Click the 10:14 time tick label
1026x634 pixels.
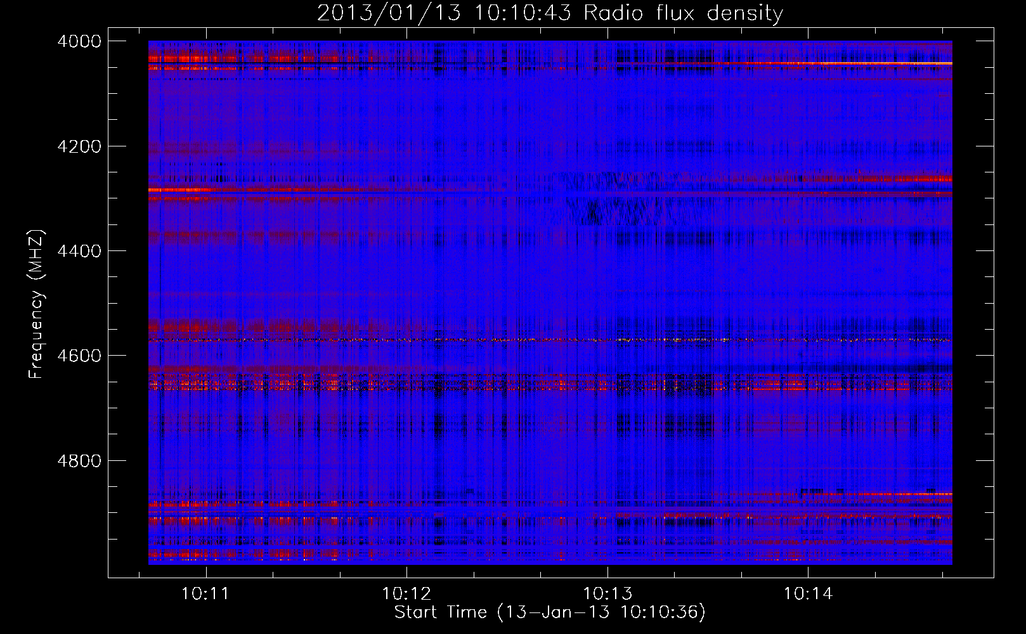coord(808,594)
